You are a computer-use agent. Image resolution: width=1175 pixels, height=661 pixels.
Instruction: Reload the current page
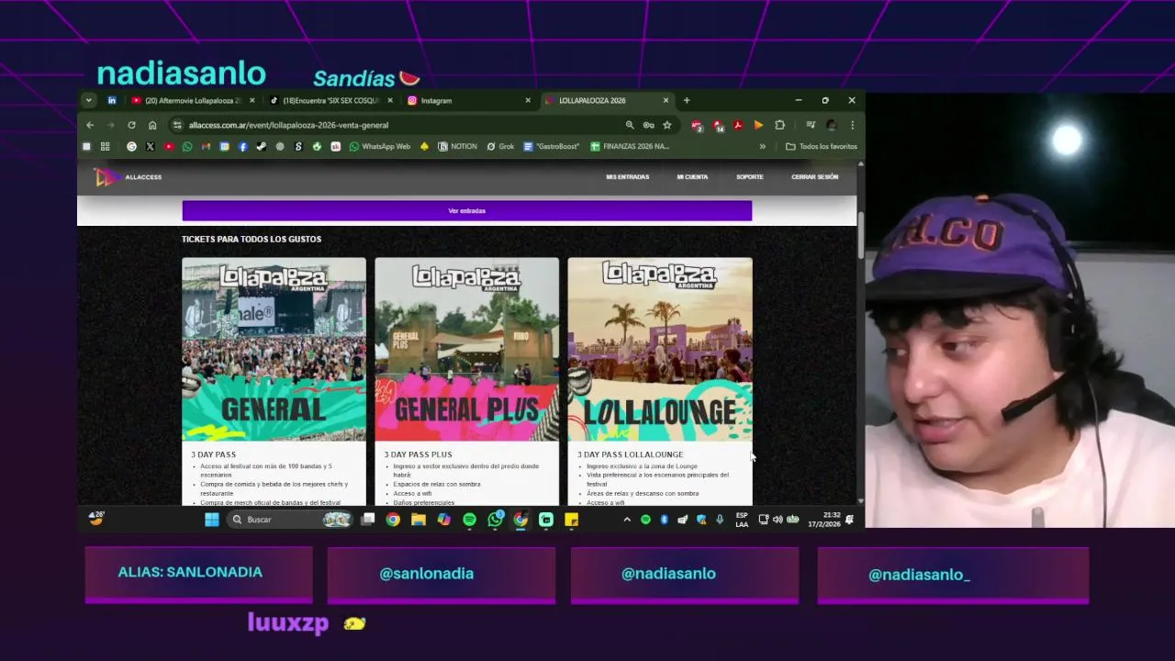click(x=131, y=125)
